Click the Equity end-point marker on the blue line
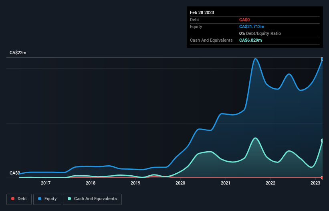 point(322,59)
